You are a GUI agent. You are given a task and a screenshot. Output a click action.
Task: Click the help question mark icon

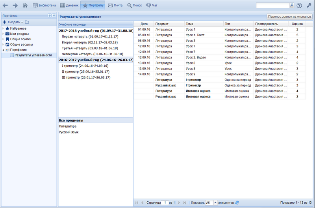pyautogui.click(x=299, y=6)
